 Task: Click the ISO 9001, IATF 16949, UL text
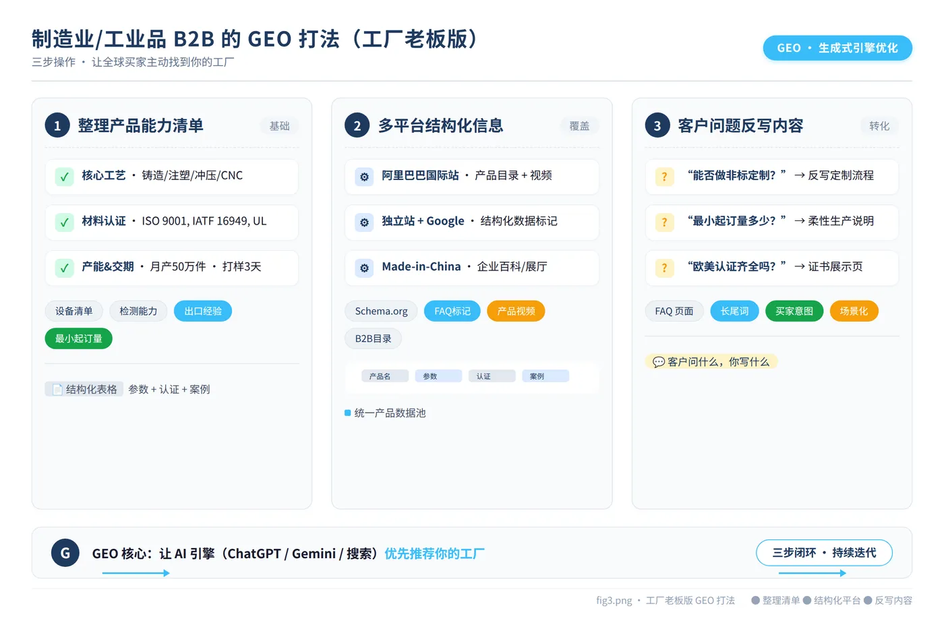click(x=204, y=221)
